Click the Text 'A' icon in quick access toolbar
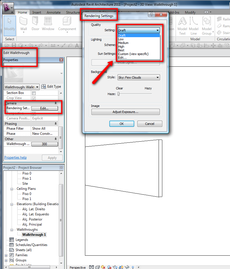230x269 pixels. click(x=77, y=45)
